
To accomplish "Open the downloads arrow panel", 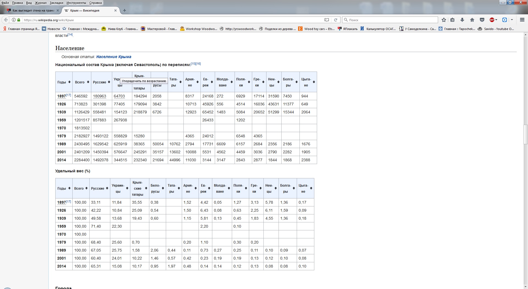I will tap(462, 20).
